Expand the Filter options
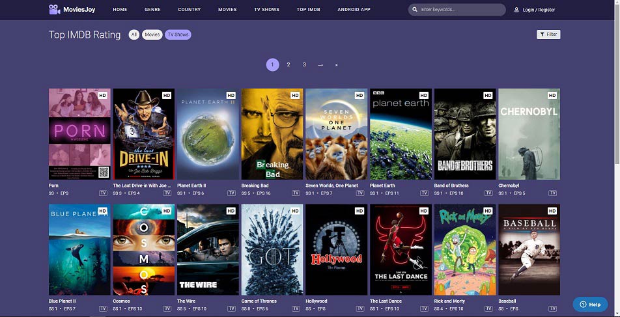The image size is (620, 317). (x=548, y=34)
